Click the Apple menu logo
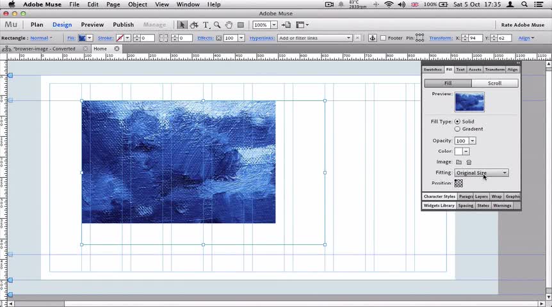 [12, 4]
